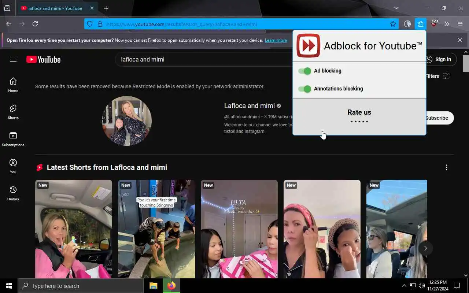The image size is (469, 293).
Task: Open the uBlock extension icon with 123 badge
Action: click(x=434, y=24)
